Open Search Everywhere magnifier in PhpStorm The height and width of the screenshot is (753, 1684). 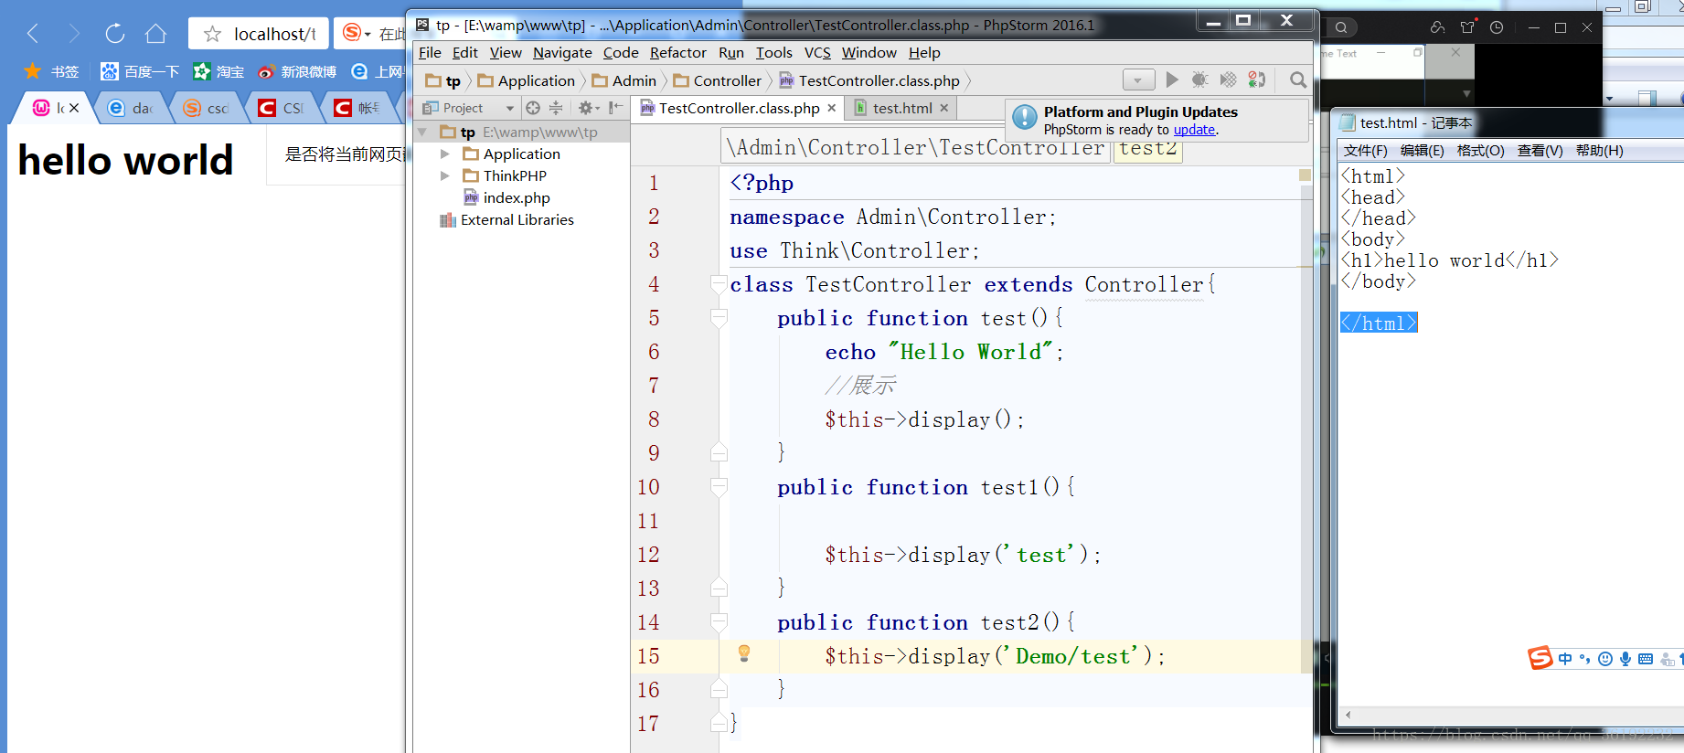pyautogui.click(x=1298, y=80)
